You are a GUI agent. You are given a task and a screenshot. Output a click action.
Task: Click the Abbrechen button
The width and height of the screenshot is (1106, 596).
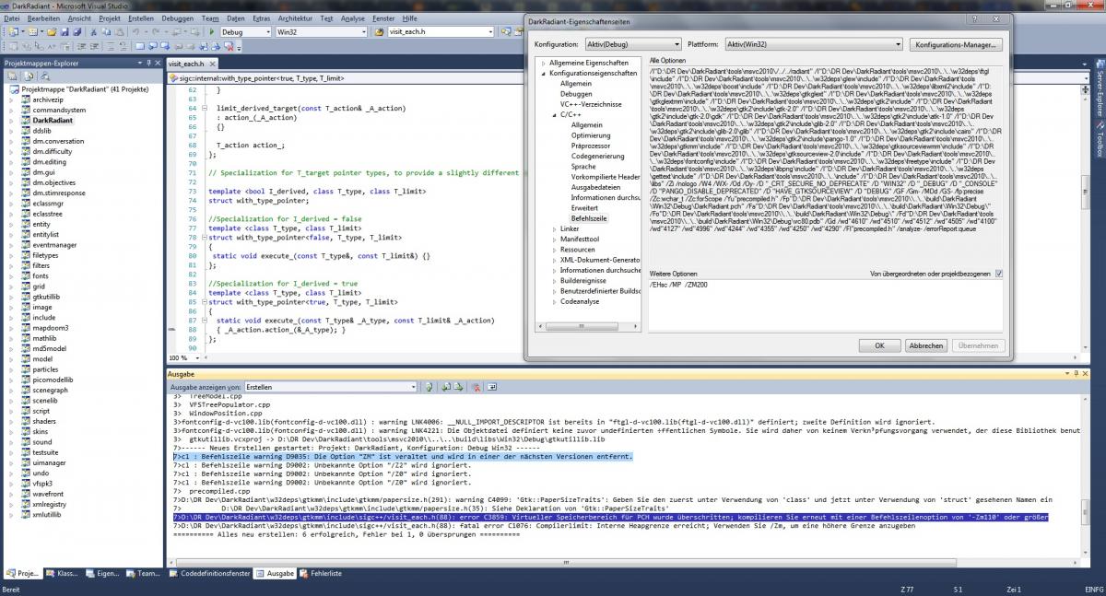925,345
